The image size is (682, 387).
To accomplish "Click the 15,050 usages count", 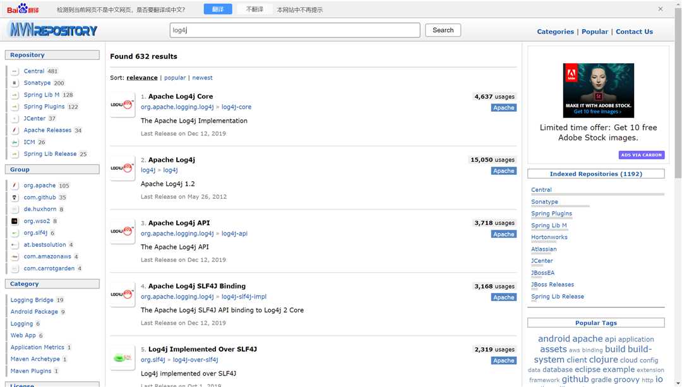I will (493, 160).
